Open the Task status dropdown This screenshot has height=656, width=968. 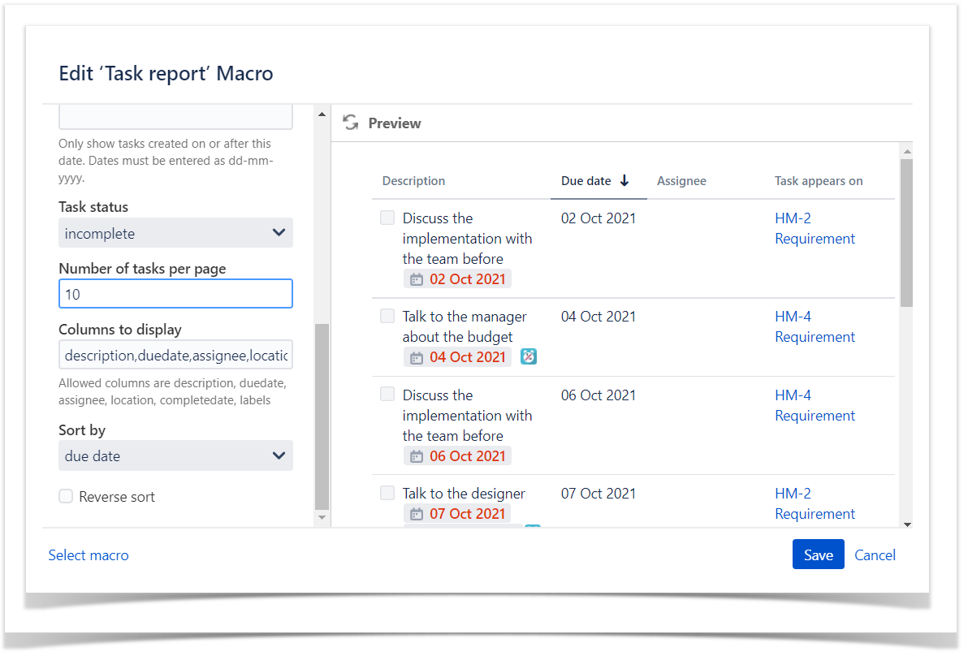[x=175, y=233]
